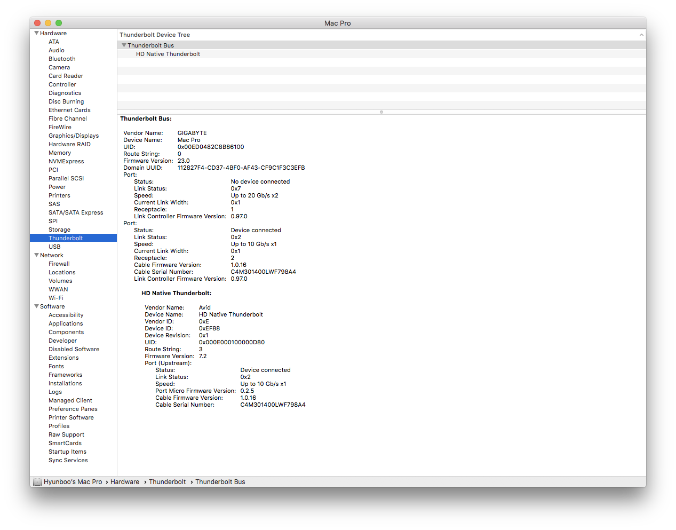The image size is (676, 530).
Task: Select Fonts in sidebar
Action: [56, 366]
